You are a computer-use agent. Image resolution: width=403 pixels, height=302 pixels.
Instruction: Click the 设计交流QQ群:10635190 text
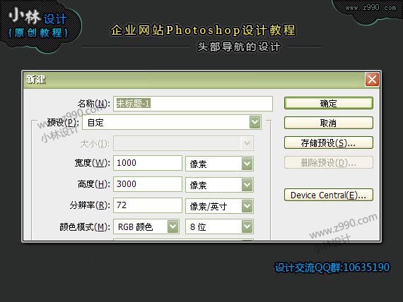coord(332,267)
